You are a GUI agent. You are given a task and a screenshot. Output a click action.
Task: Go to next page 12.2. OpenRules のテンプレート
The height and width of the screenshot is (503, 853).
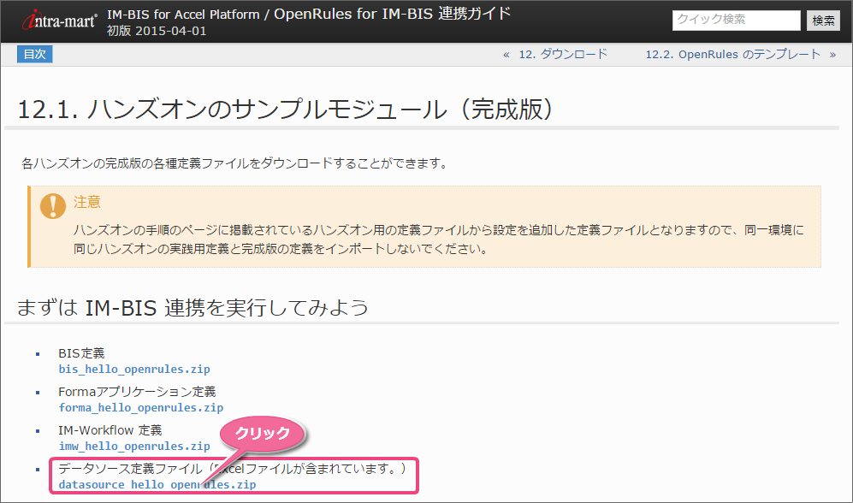732,55
